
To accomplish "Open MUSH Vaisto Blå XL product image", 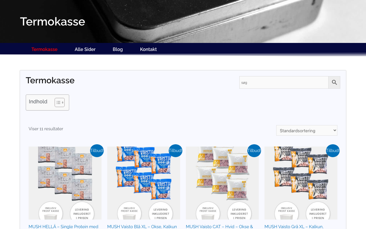I will tap(144, 183).
